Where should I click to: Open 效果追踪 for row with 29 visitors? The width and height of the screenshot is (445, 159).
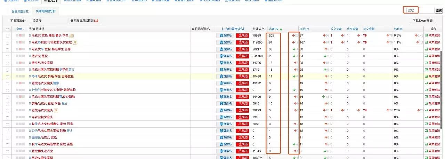[432, 56]
